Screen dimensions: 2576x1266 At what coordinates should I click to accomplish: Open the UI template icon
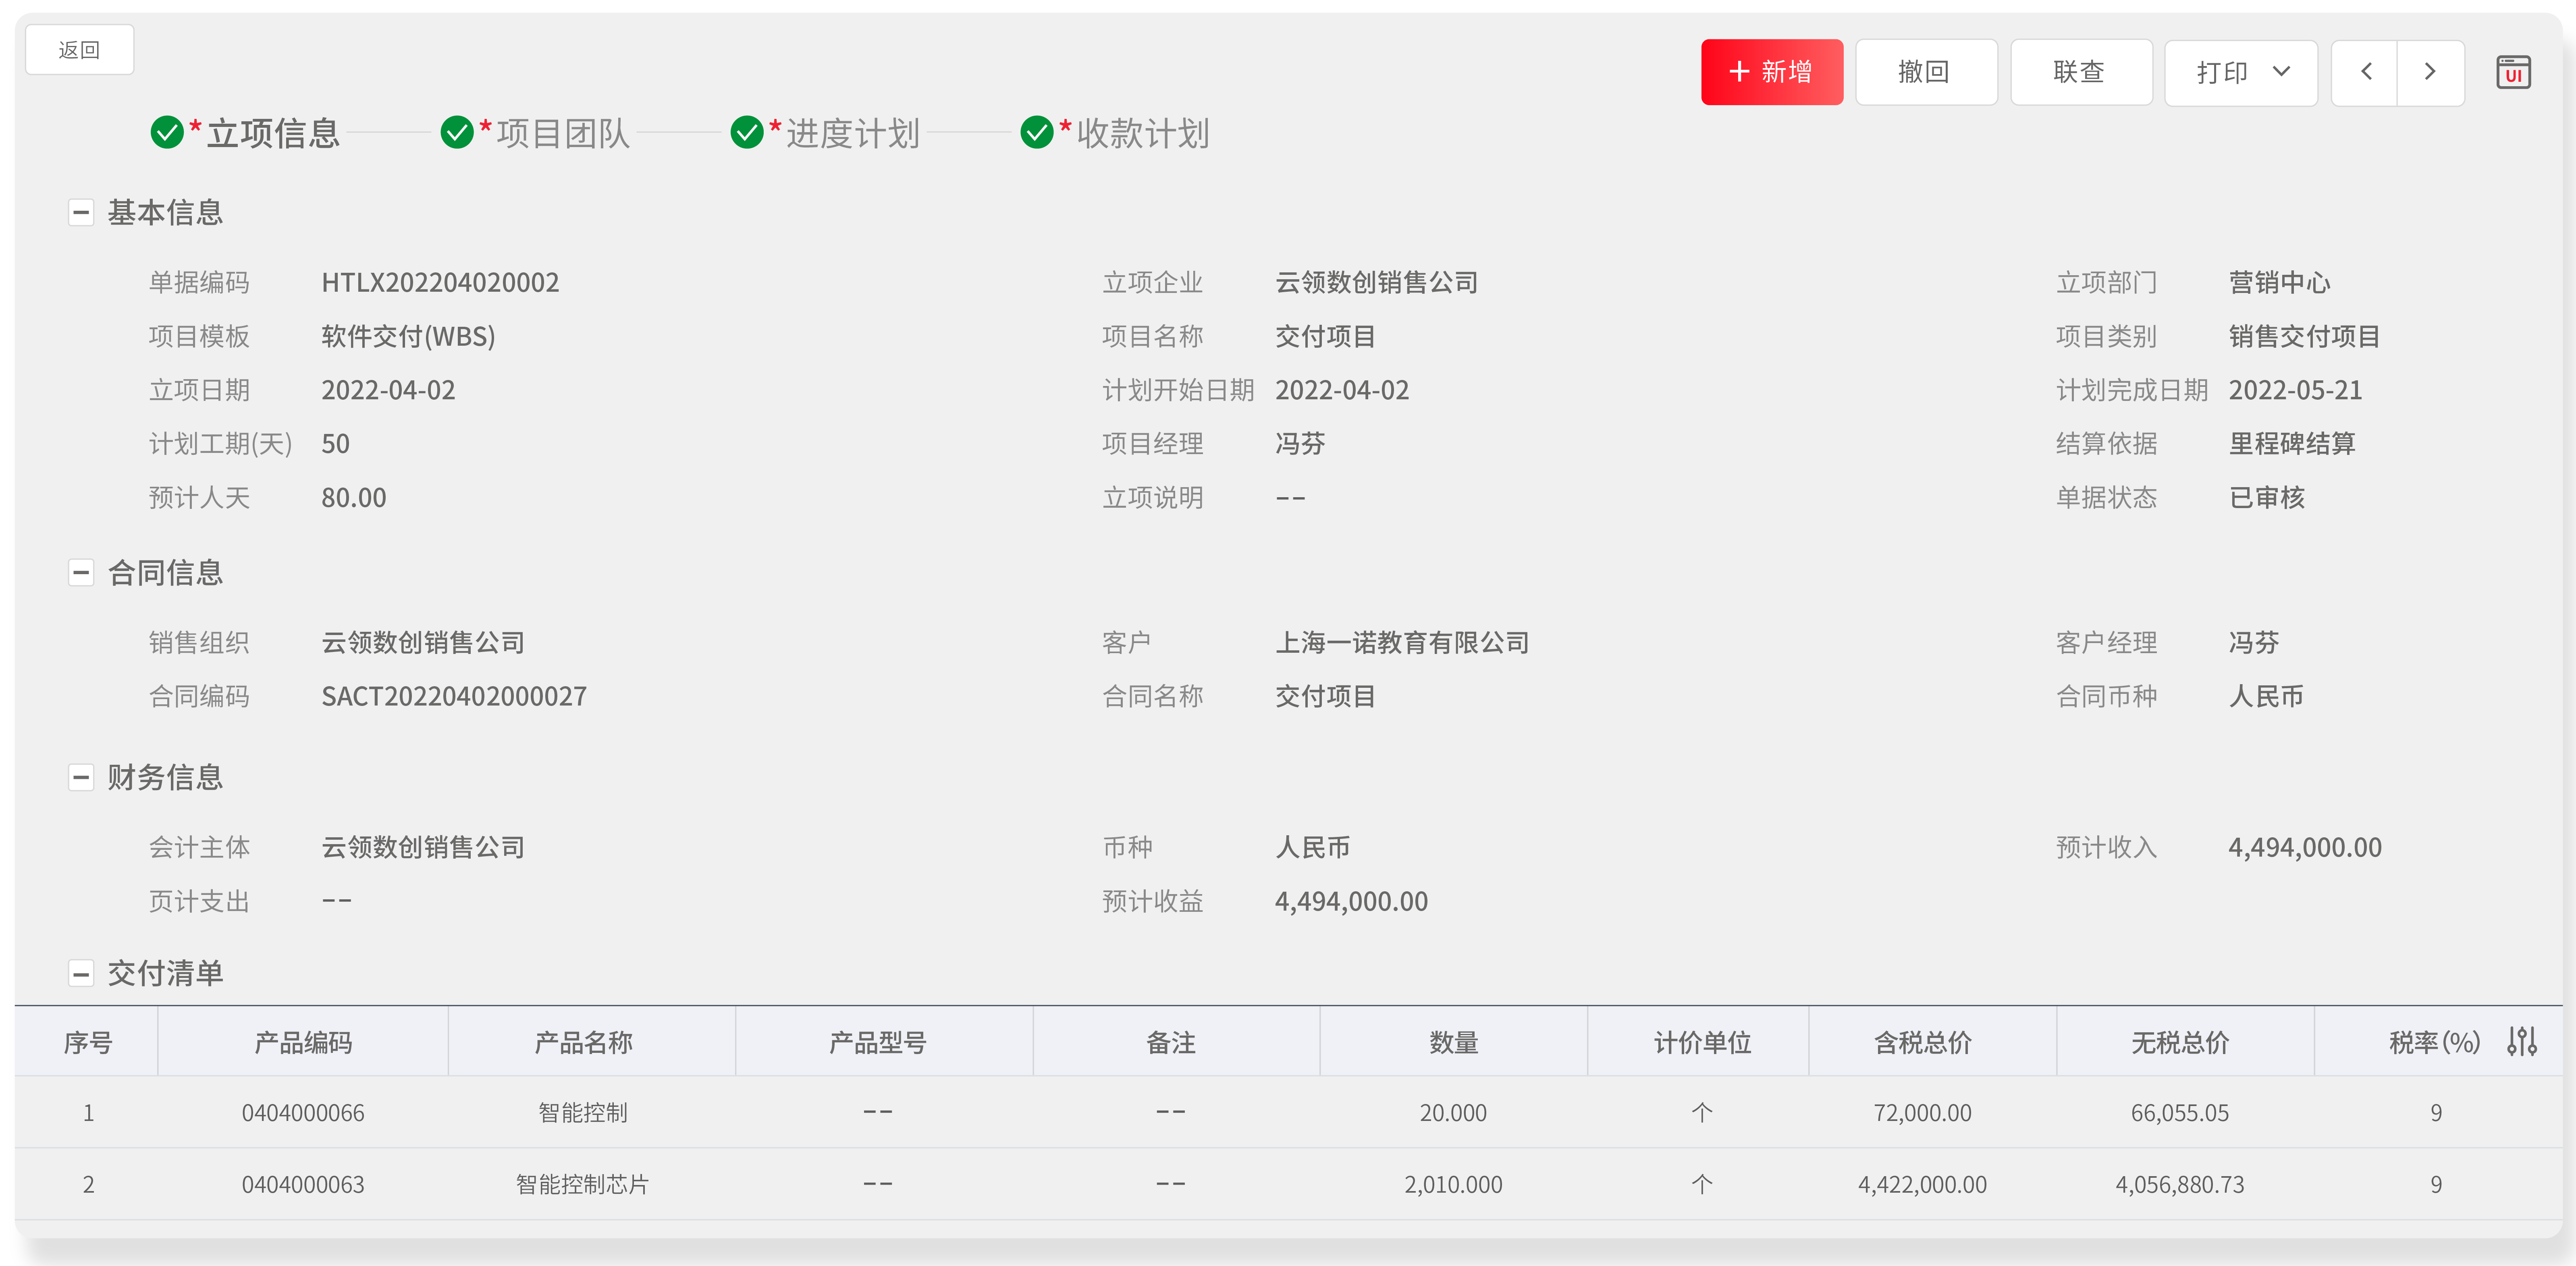tap(2513, 72)
